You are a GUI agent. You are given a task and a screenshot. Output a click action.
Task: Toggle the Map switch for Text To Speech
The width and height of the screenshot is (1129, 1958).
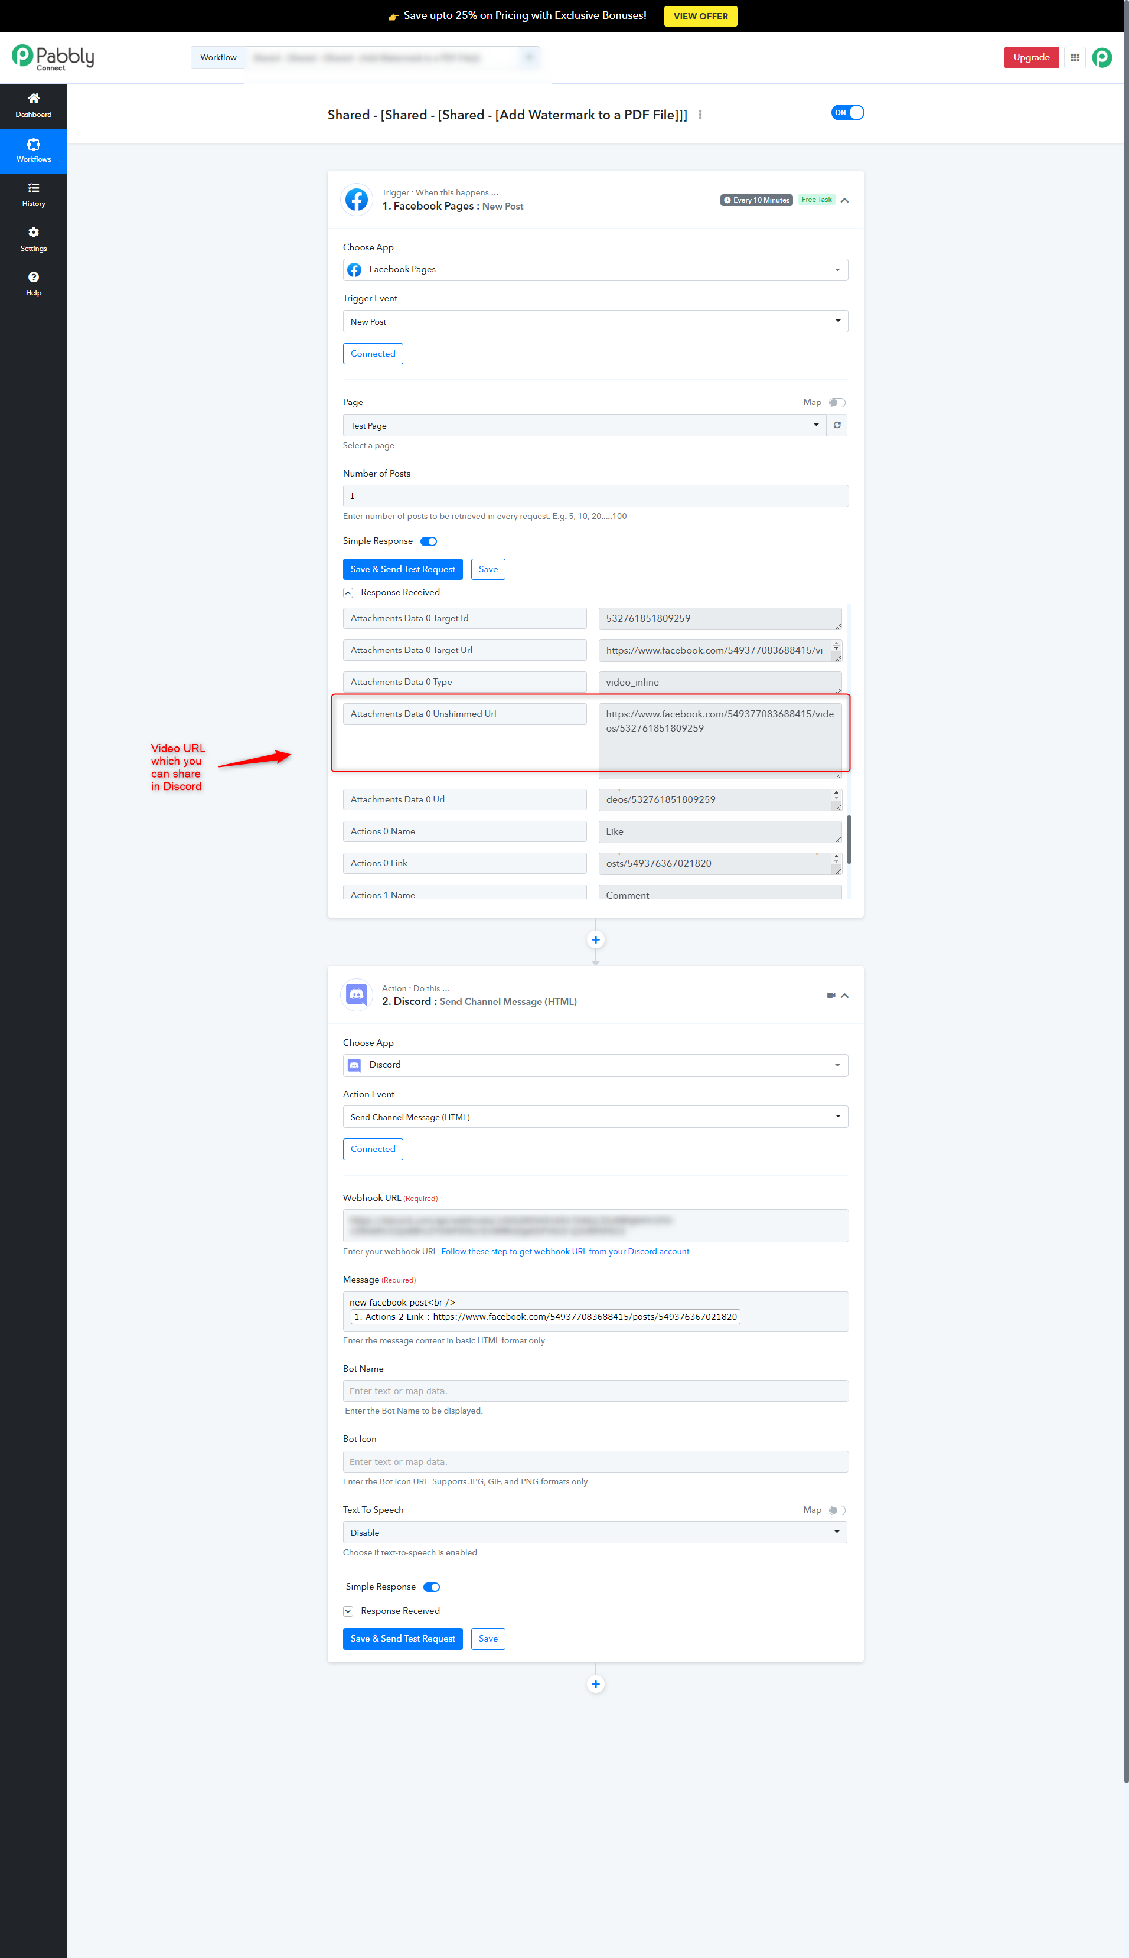(x=837, y=1510)
